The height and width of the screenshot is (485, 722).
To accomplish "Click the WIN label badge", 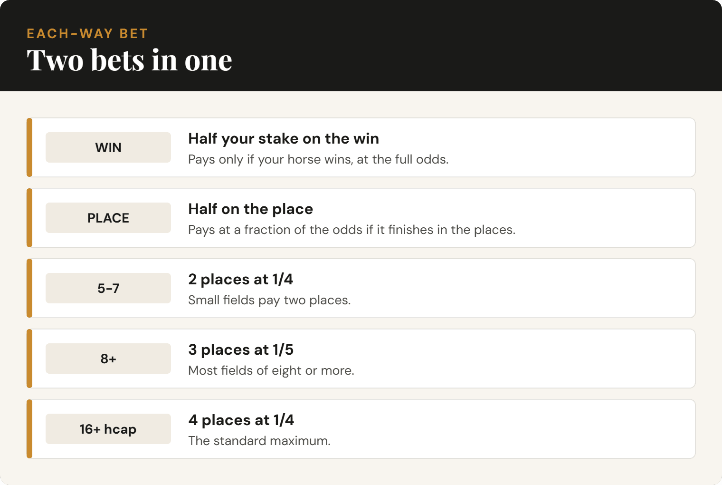I will pyautogui.click(x=108, y=147).
